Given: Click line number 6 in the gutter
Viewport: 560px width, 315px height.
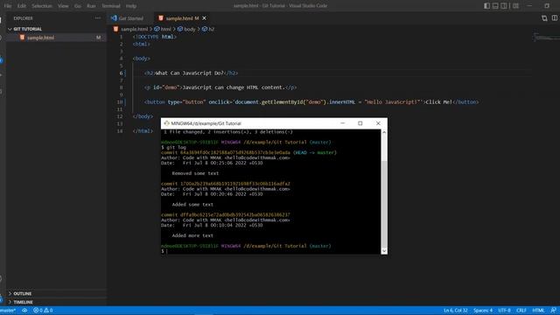Looking at the screenshot, I should (x=121, y=73).
